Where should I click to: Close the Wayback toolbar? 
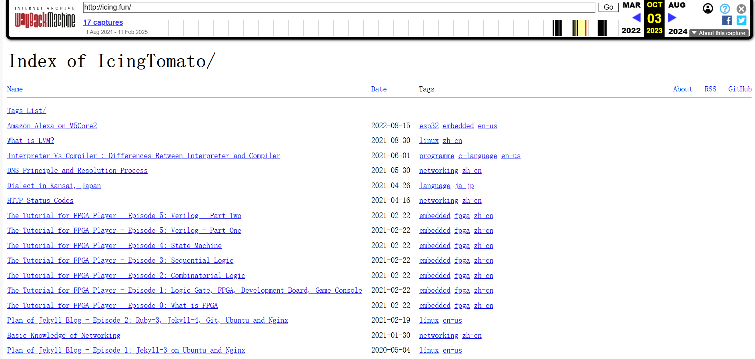pos(741,8)
